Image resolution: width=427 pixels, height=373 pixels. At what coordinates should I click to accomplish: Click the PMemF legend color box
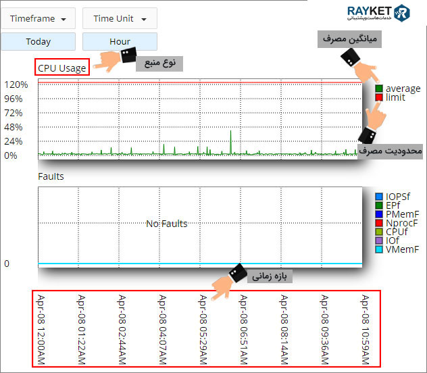click(379, 214)
